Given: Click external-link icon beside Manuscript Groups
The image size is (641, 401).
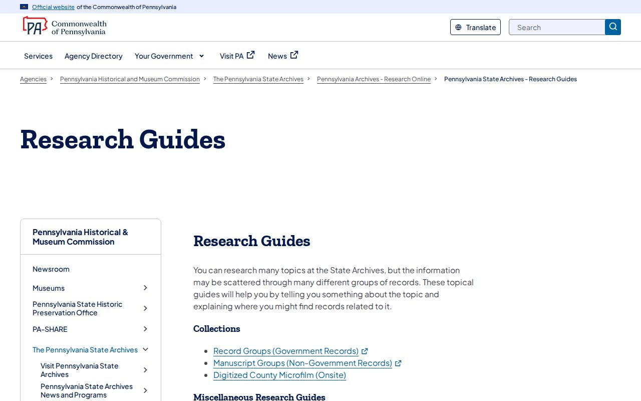Looking at the screenshot, I should coord(398,363).
